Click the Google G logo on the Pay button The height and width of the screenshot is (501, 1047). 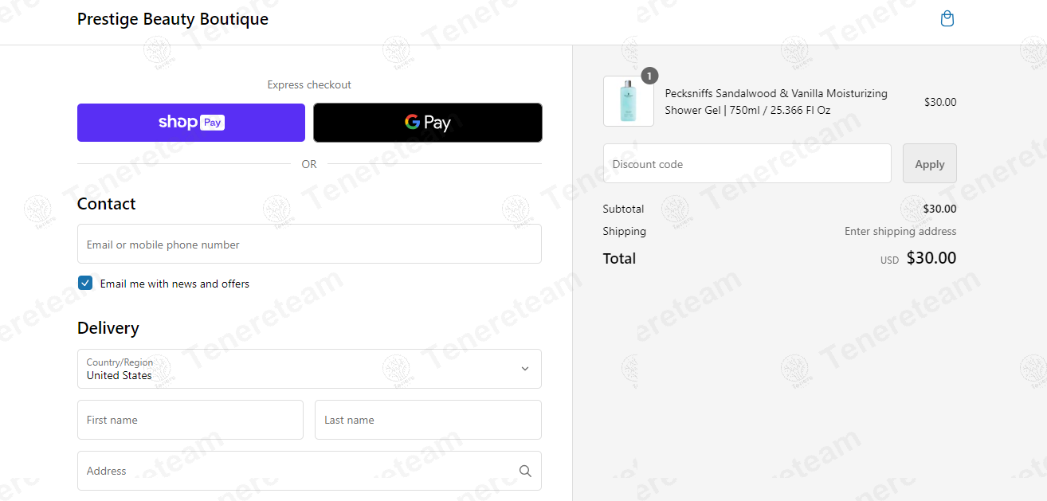[412, 122]
